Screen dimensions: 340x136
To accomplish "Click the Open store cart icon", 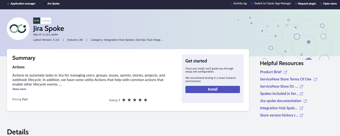I will 321,4.
